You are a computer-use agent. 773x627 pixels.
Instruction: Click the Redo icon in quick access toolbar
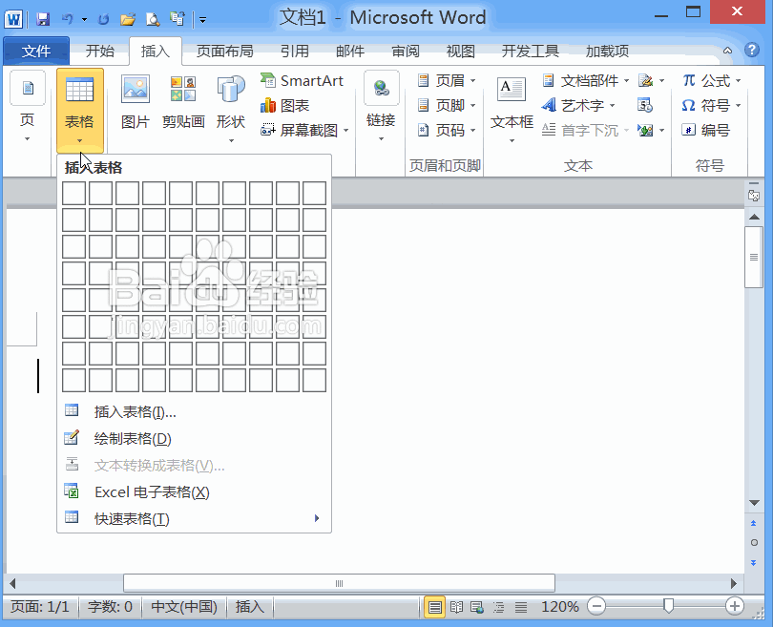(x=103, y=20)
